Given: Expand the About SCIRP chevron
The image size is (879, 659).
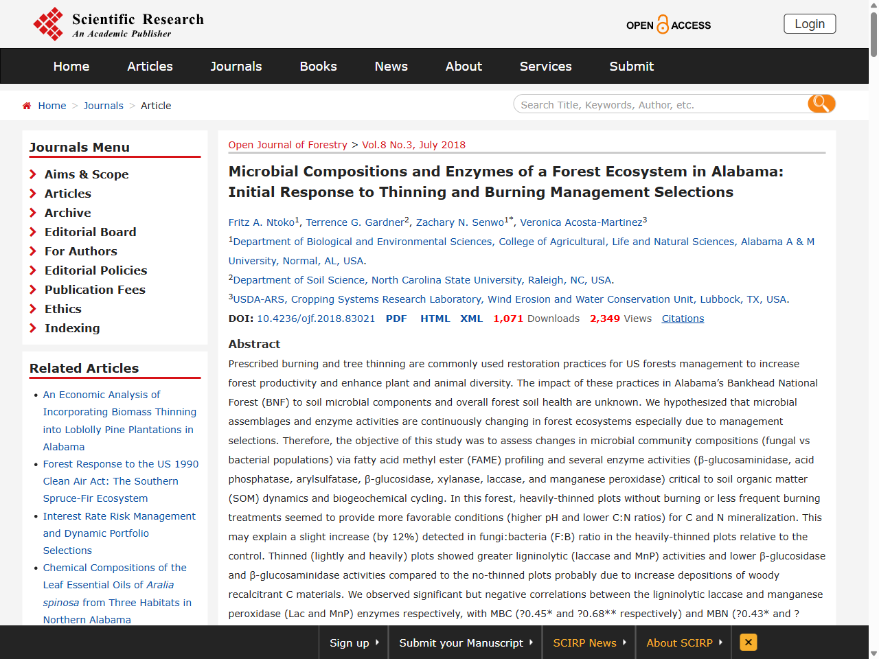Looking at the screenshot, I should pos(720,643).
